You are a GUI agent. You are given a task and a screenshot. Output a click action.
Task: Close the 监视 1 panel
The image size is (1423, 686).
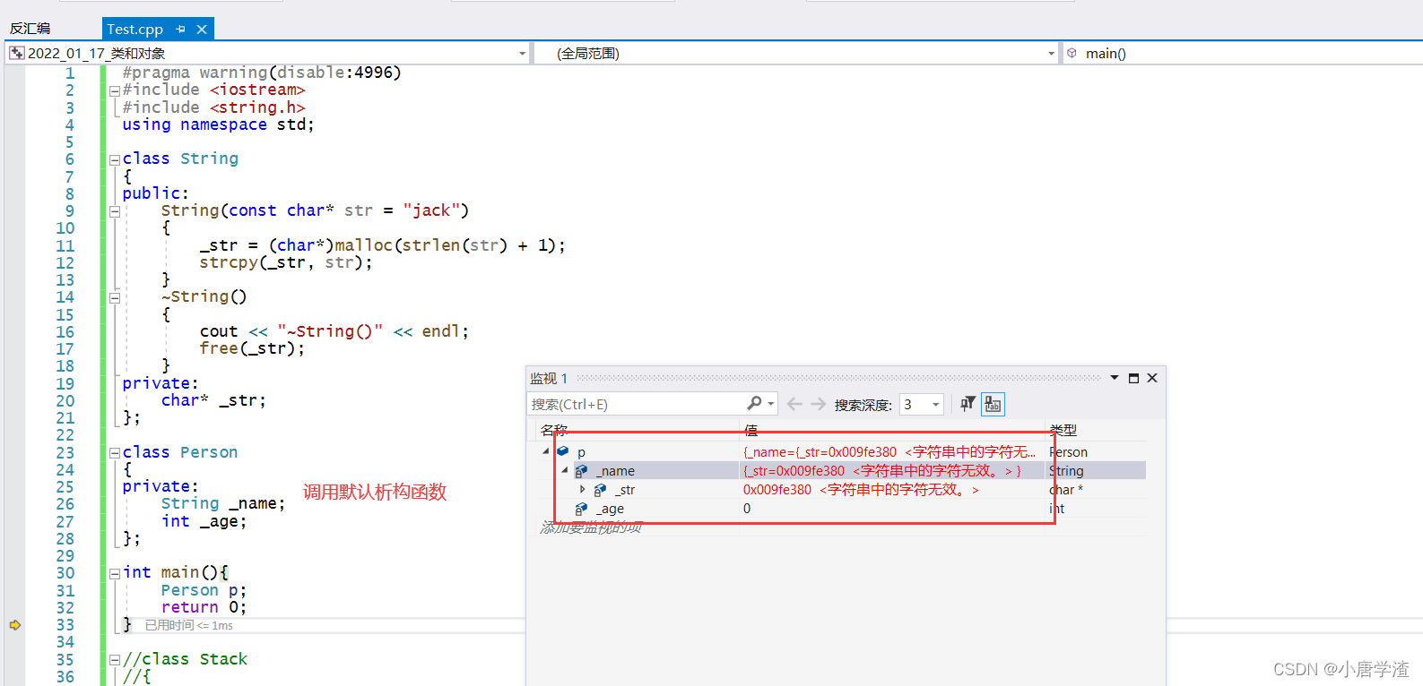1152,378
